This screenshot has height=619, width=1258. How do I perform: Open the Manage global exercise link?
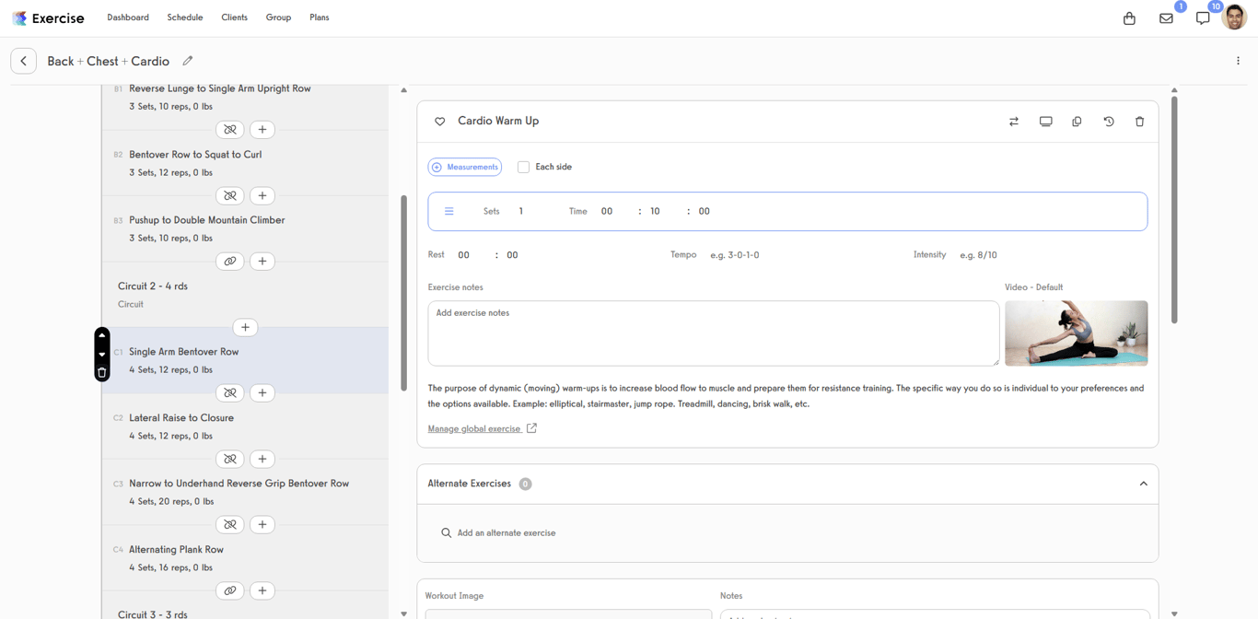click(475, 427)
